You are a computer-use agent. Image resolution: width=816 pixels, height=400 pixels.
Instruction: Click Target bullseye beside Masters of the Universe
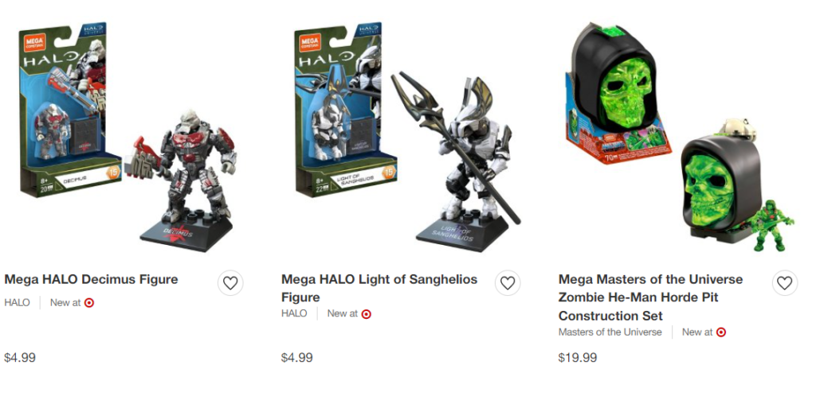tap(720, 332)
